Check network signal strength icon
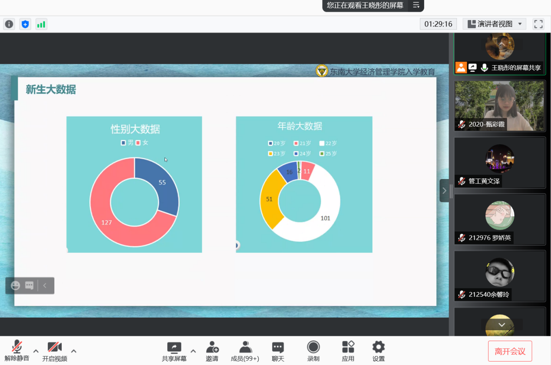This screenshot has height=365, width=551. pyautogui.click(x=41, y=24)
